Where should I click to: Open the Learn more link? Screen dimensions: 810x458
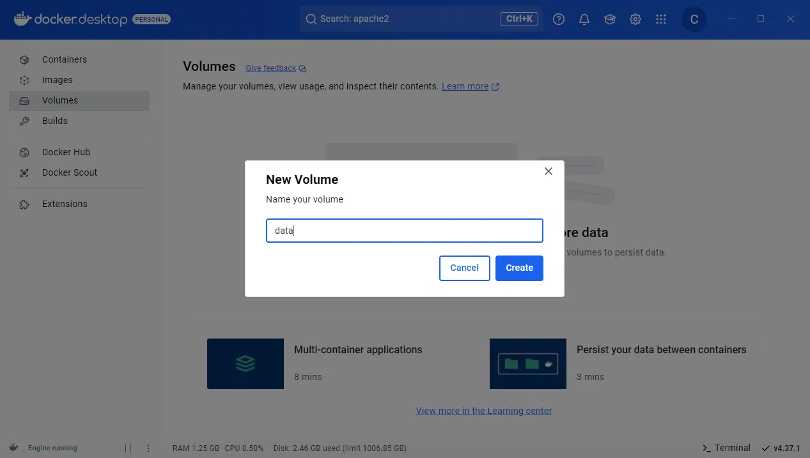point(466,86)
